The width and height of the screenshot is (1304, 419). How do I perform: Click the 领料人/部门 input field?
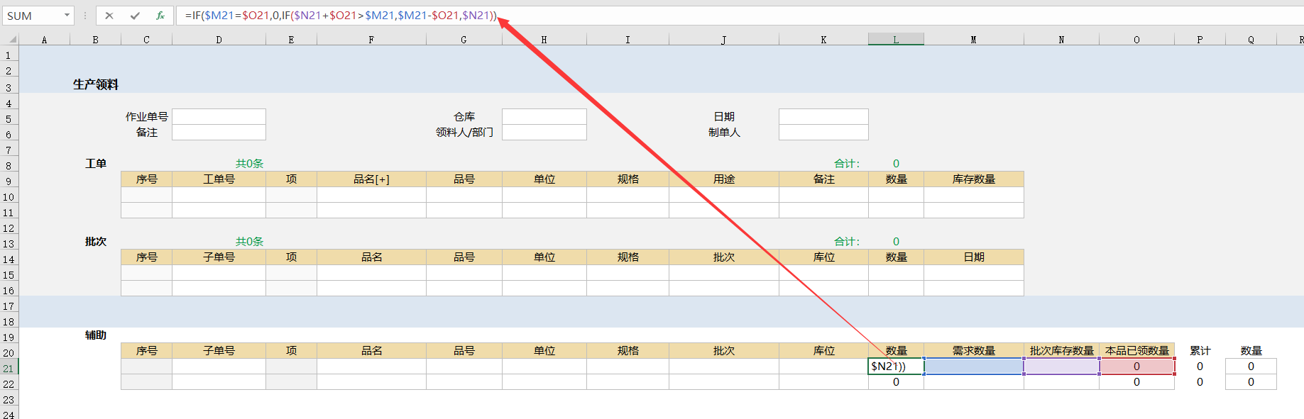[x=544, y=133]
